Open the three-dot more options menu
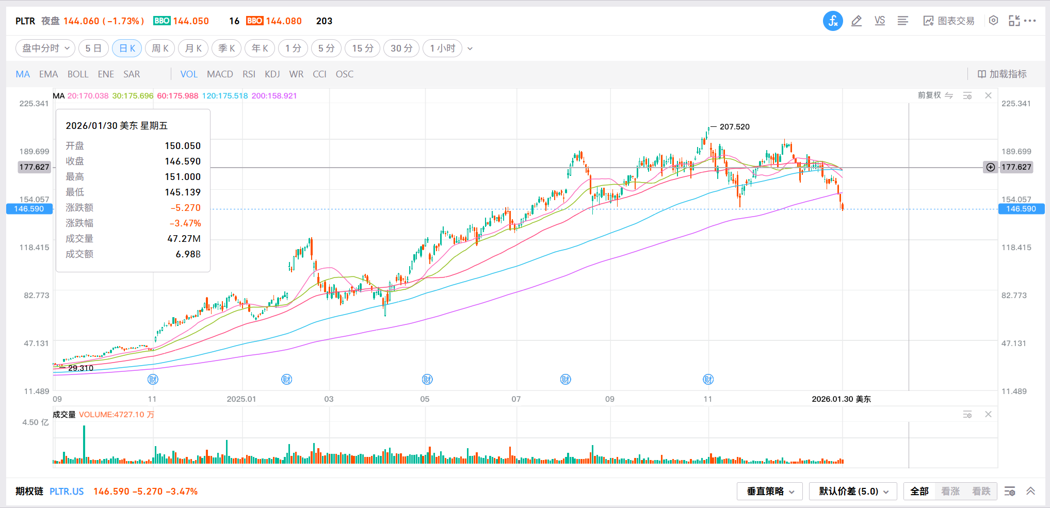 pos(1030,21)
